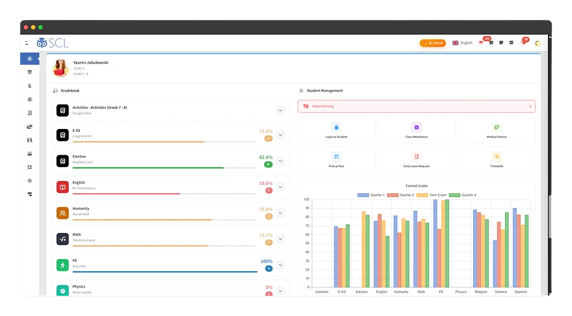The height and width of the screenshot is (316, 572).
Task: Click the blue PE Quarter 1 bar in the chart
Action: tap(435, 243)
